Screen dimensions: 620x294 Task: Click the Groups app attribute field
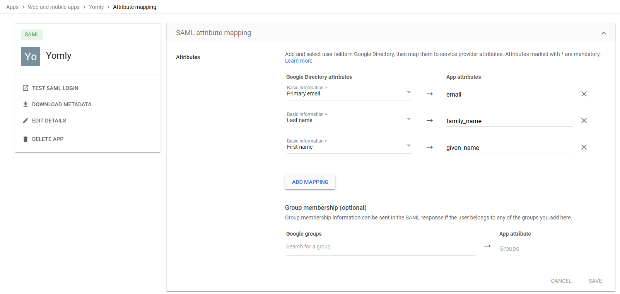pos(552,248)
